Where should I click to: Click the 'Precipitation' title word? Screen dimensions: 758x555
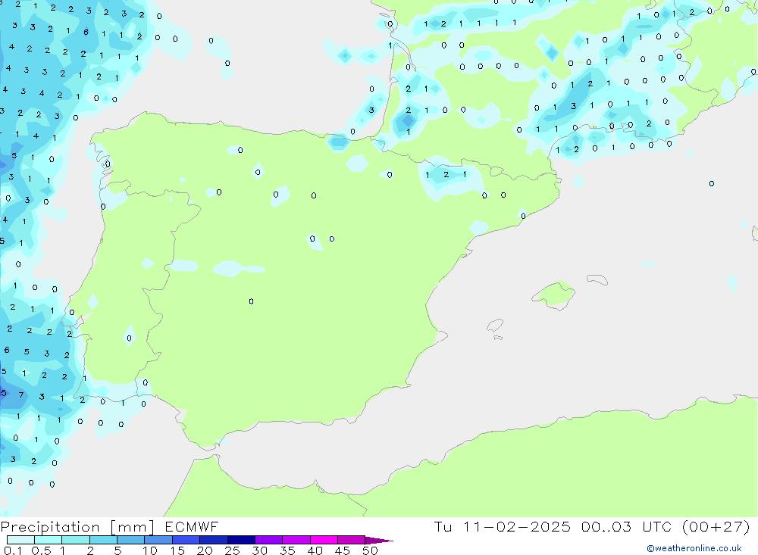tap(50, 527)
